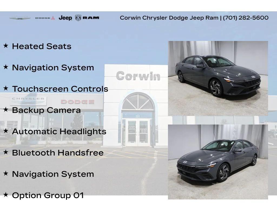The image size is (277, 207).
Task: Call the (701) 282-5600 phone number link
Action: click(x=245, y=18)
